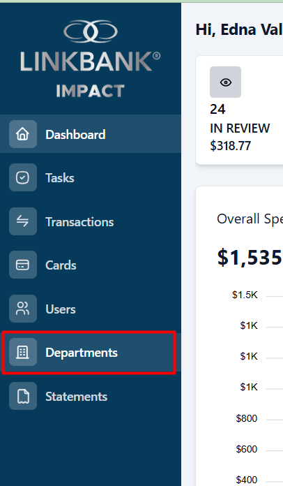Image resolution: width=283 pixels, height=486 pixels.
Task: Click the LinkBank interlocking rings logo
Action: point(91,31)
